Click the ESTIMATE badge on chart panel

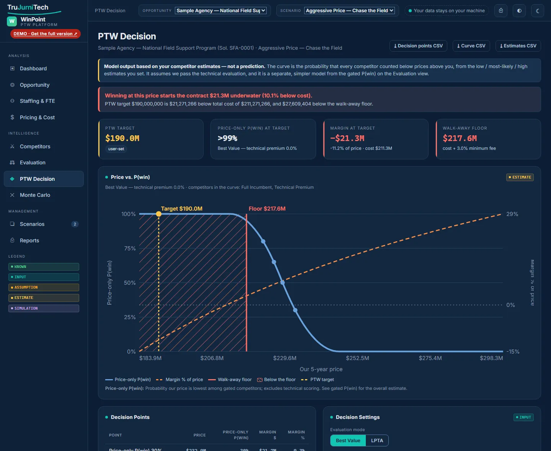(x=520, y=177)
